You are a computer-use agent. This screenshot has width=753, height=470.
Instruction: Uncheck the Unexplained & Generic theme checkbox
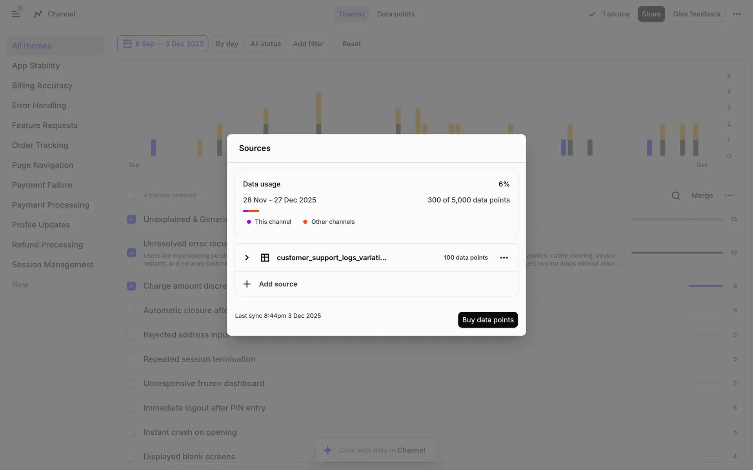pyautogui.click(x=132, y=219)
